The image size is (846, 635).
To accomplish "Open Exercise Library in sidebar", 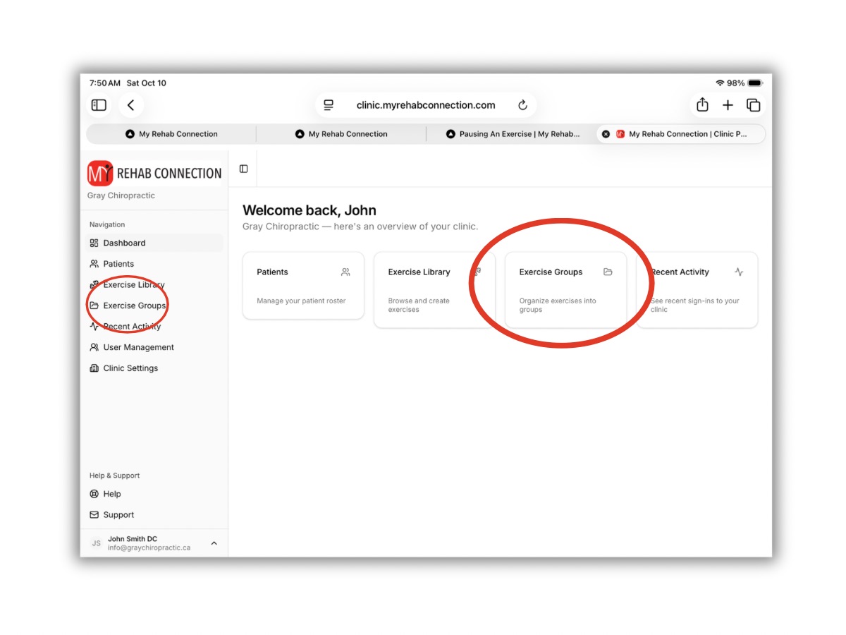I will 154,284.
